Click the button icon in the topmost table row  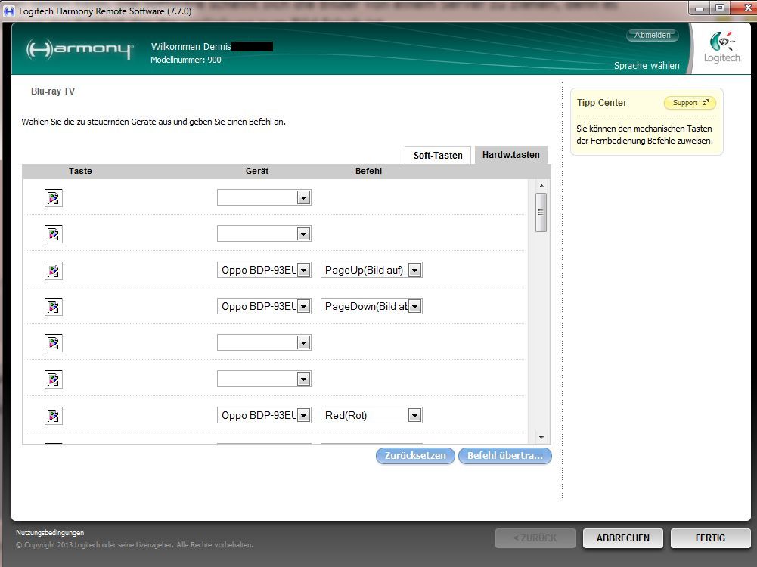tap(54, 198)
